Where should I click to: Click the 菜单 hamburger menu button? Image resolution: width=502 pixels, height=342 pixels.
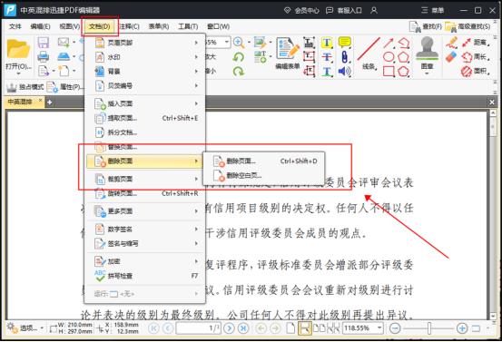point(432,10)
